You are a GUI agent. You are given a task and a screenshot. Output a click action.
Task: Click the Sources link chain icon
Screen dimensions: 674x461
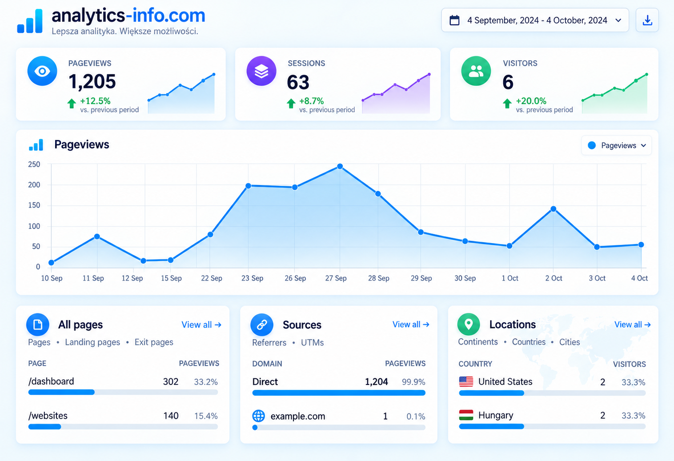[x=262, y=325]
